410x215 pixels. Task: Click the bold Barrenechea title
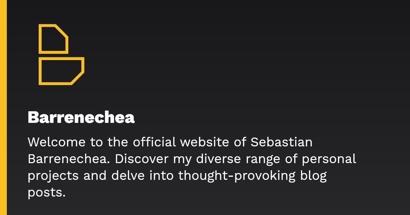point(81,118)
